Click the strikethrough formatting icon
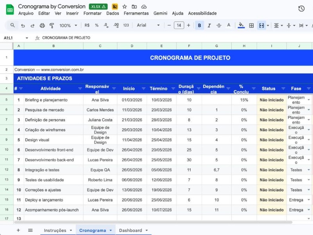 pos(219,25)
